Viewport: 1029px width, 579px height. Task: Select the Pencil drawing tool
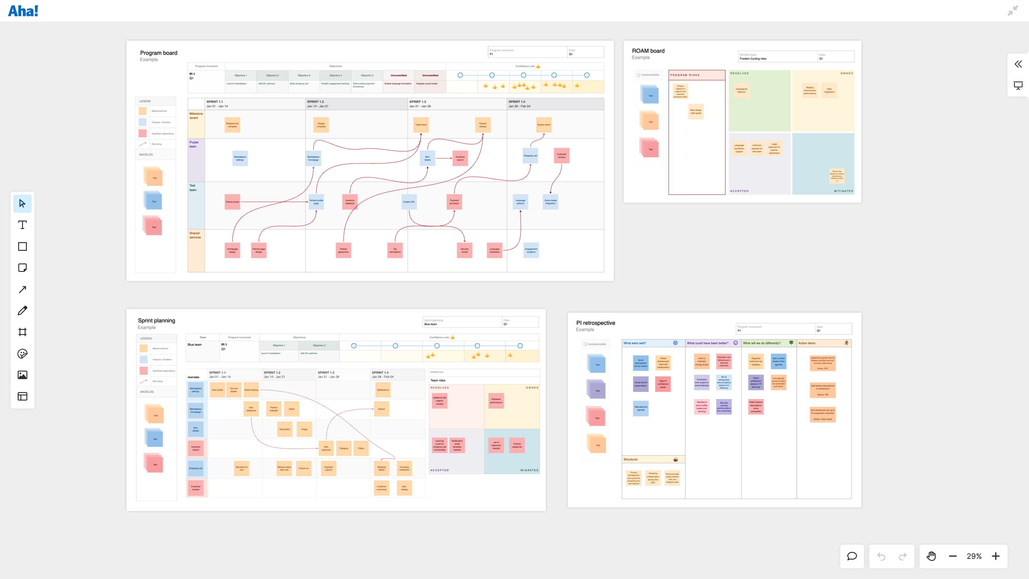(22, 310)
